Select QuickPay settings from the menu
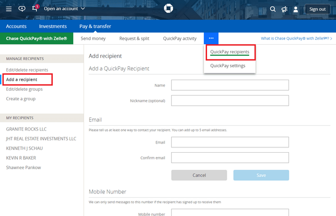 coord(228,66)
